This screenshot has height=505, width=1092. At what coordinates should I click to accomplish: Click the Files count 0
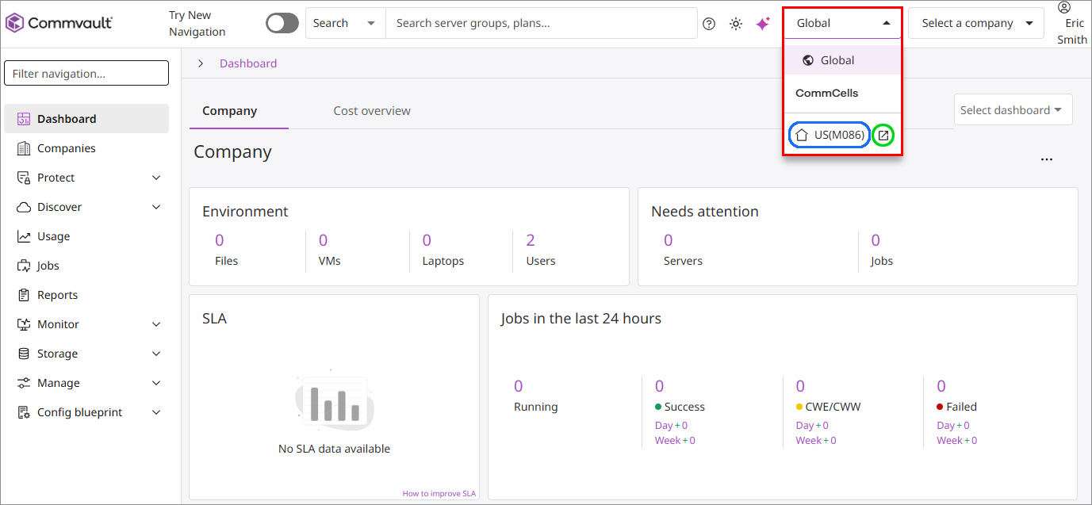tap(220, 240)
